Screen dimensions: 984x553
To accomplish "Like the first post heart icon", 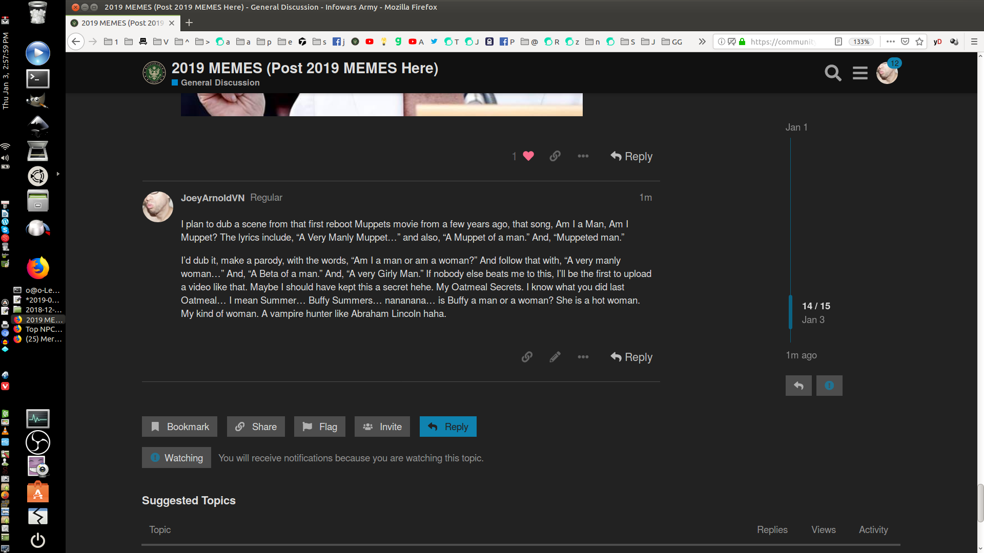I will 528,156.
